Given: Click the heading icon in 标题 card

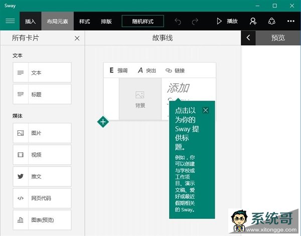Looking at the screenshot, I should coord(21,94).
